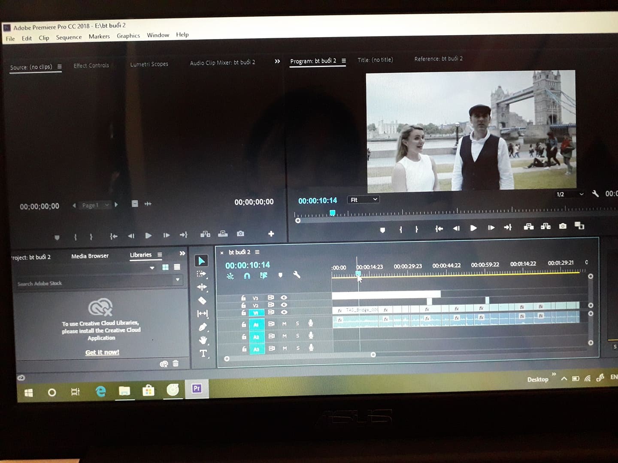Viewport: 618px width, 463px height.
Task: Click Get it now! link
Action: pos(102,352)
